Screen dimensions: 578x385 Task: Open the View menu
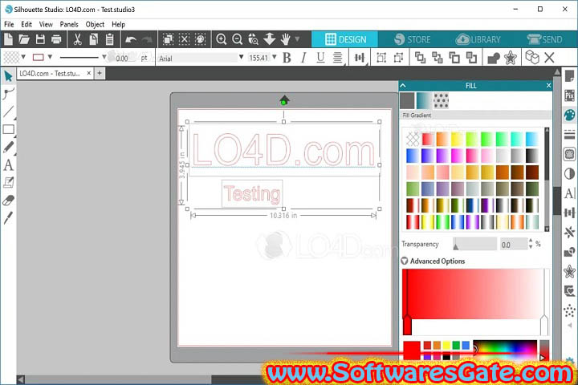pyautogui.click(x=46, y=24)
